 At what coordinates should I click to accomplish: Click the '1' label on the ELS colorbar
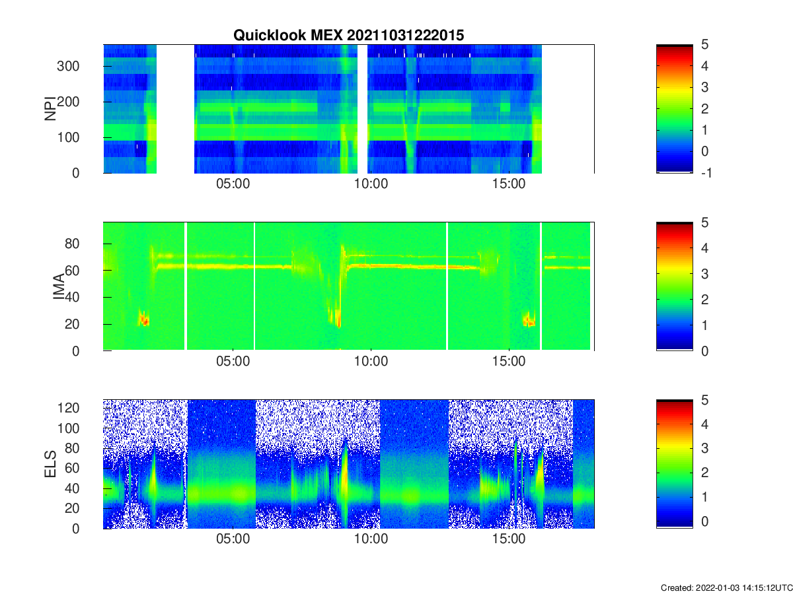(x=704, y=496)
